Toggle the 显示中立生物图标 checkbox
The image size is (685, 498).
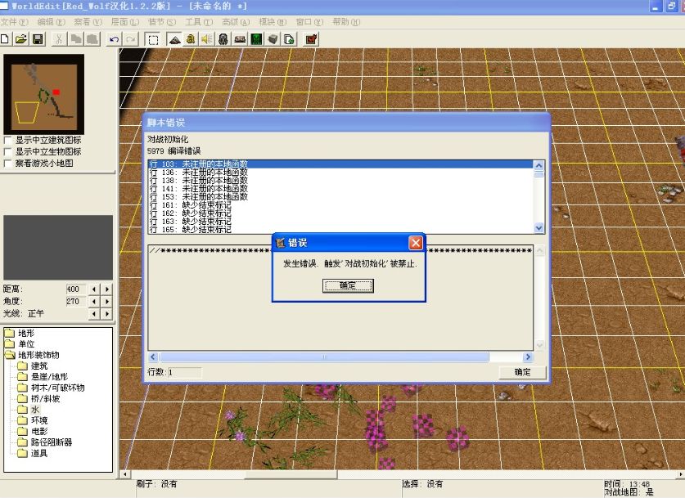8,151
